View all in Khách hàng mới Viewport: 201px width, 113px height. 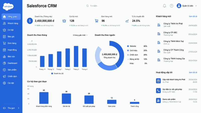pyautogui.click(x=193, y=16)
